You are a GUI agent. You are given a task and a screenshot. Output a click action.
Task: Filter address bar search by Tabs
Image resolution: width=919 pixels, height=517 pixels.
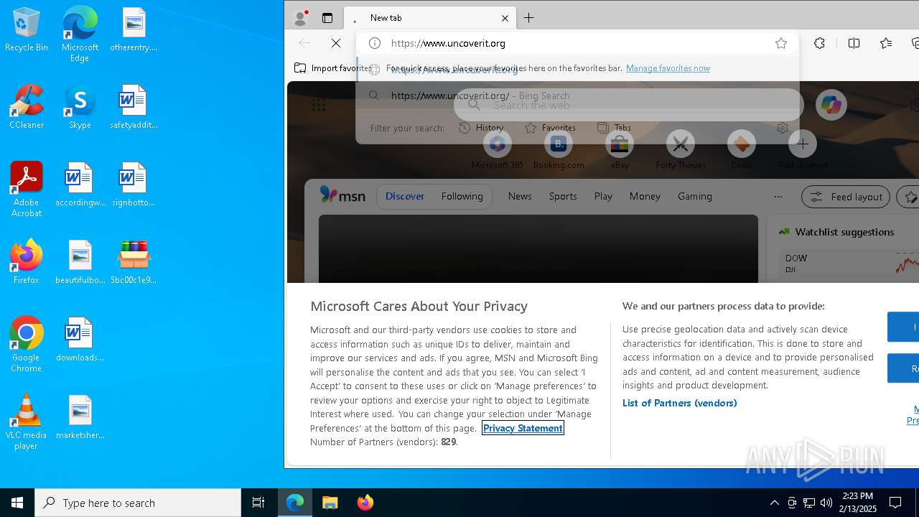[614, 128]
